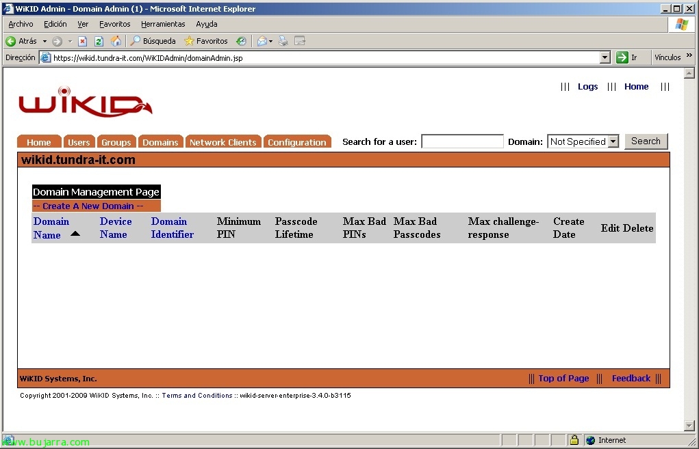Click the padlock security icon in status bar

574,440
